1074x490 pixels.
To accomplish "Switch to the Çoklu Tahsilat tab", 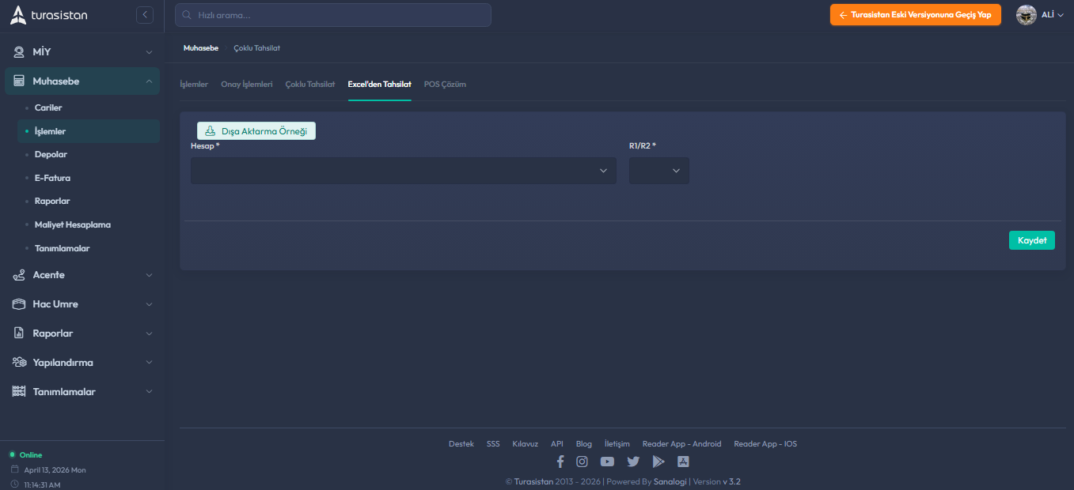I will 310,85.
